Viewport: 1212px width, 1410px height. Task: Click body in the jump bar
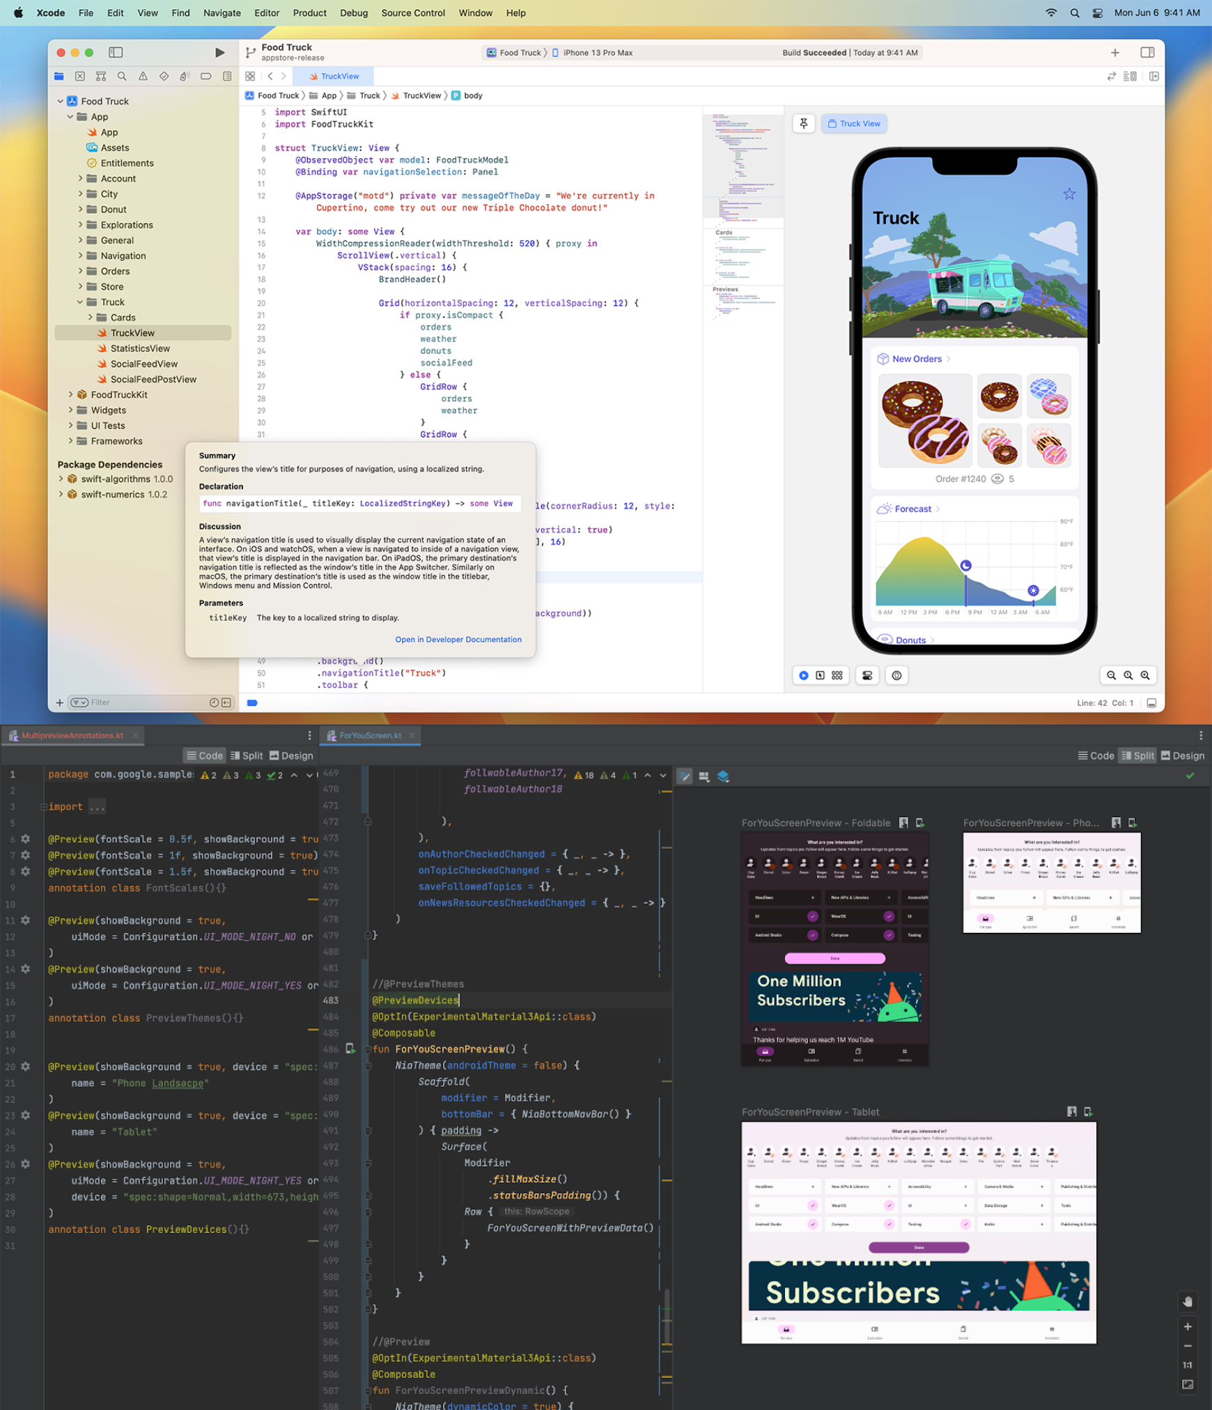[467, 95]
